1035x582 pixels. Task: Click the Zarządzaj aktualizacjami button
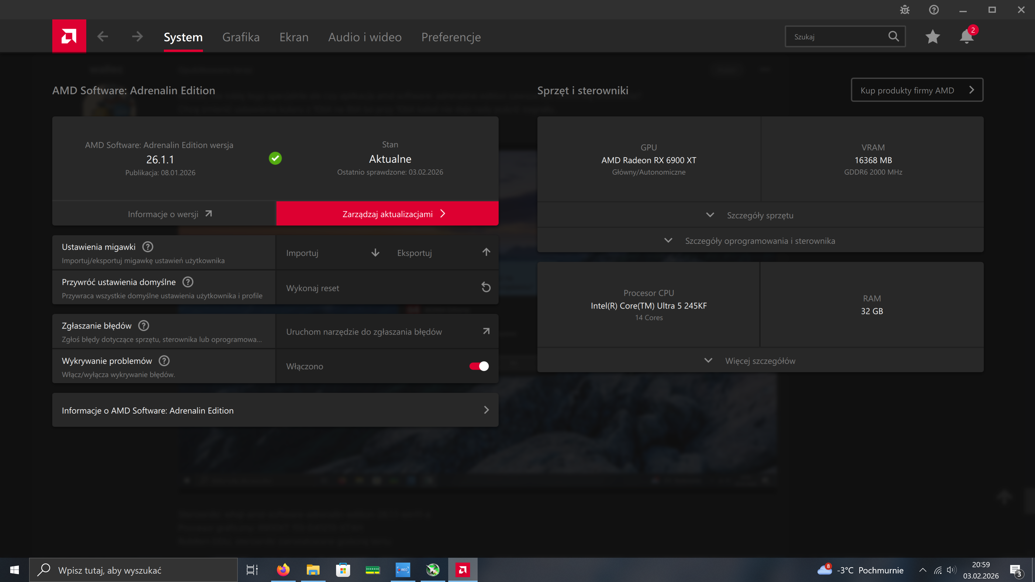tap(387, 214)
